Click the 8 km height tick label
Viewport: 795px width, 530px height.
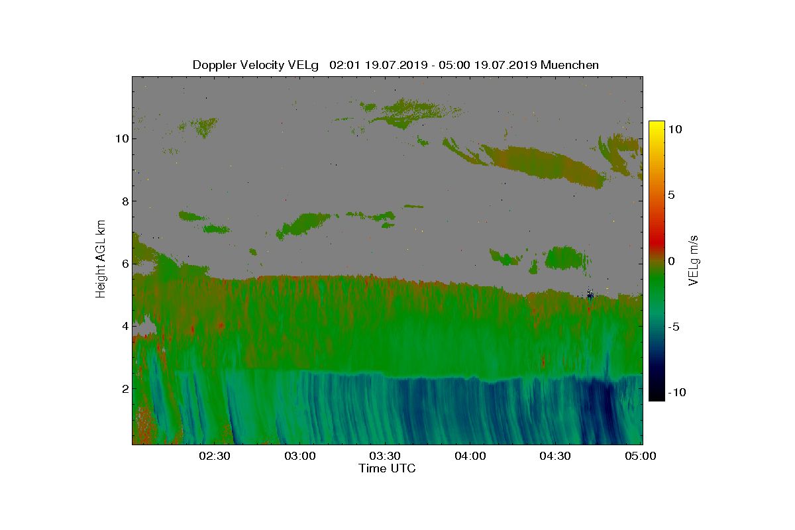click(124, 201)
